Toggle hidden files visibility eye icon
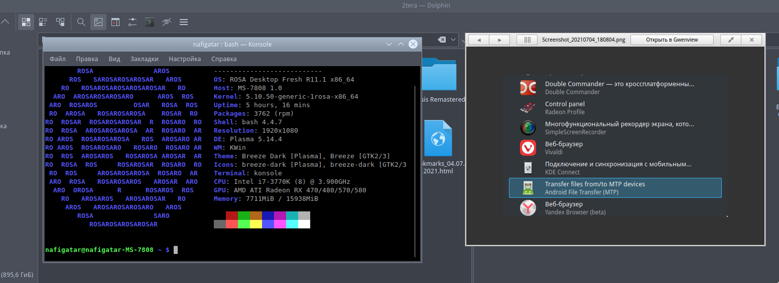Screen dimensions: 779x283 (167, 22)
